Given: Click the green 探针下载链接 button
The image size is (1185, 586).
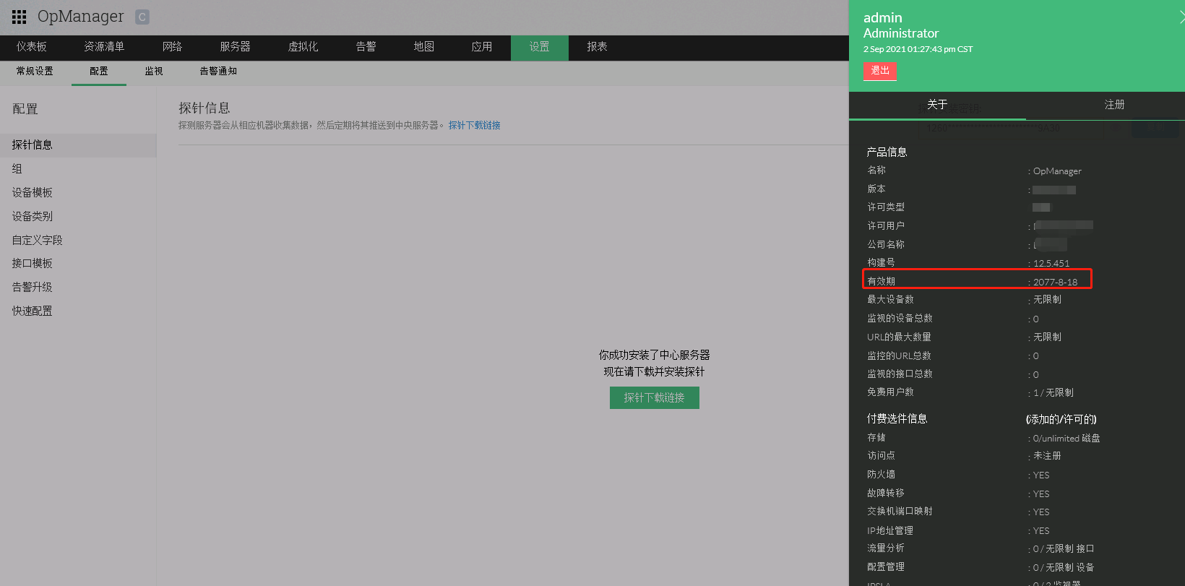Looking at the screenshot, I should click(654, 397).
